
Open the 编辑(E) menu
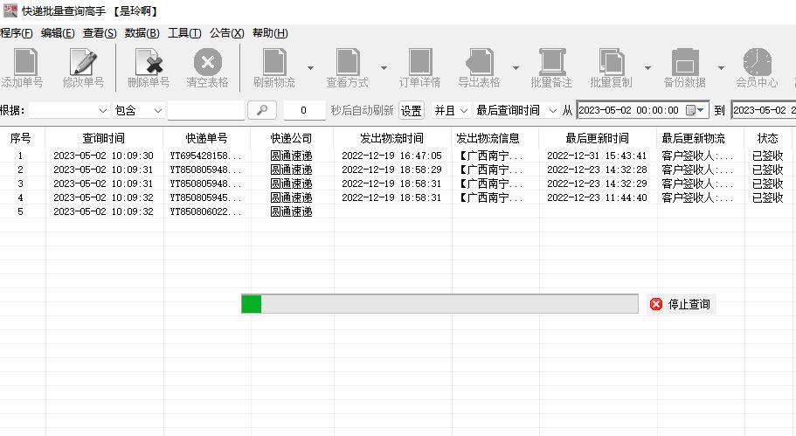[58, 33]
